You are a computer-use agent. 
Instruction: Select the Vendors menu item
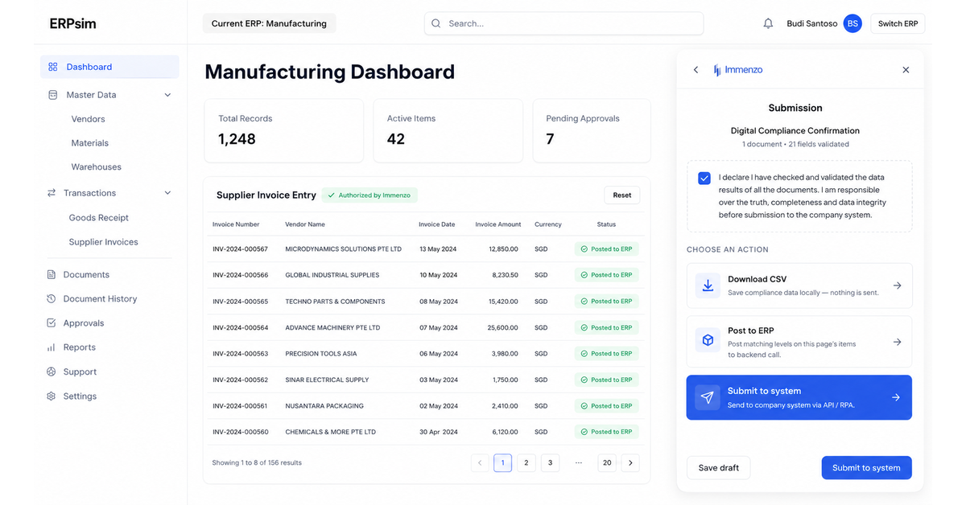(89, 119)
